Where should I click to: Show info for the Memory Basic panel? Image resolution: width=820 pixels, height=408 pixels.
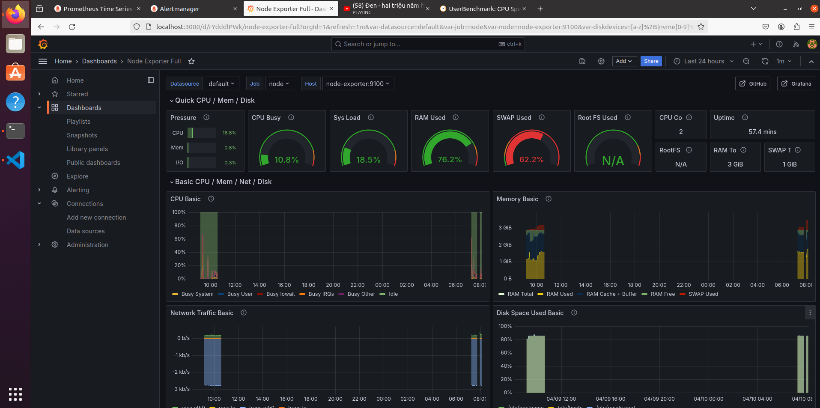click(549, 199)
